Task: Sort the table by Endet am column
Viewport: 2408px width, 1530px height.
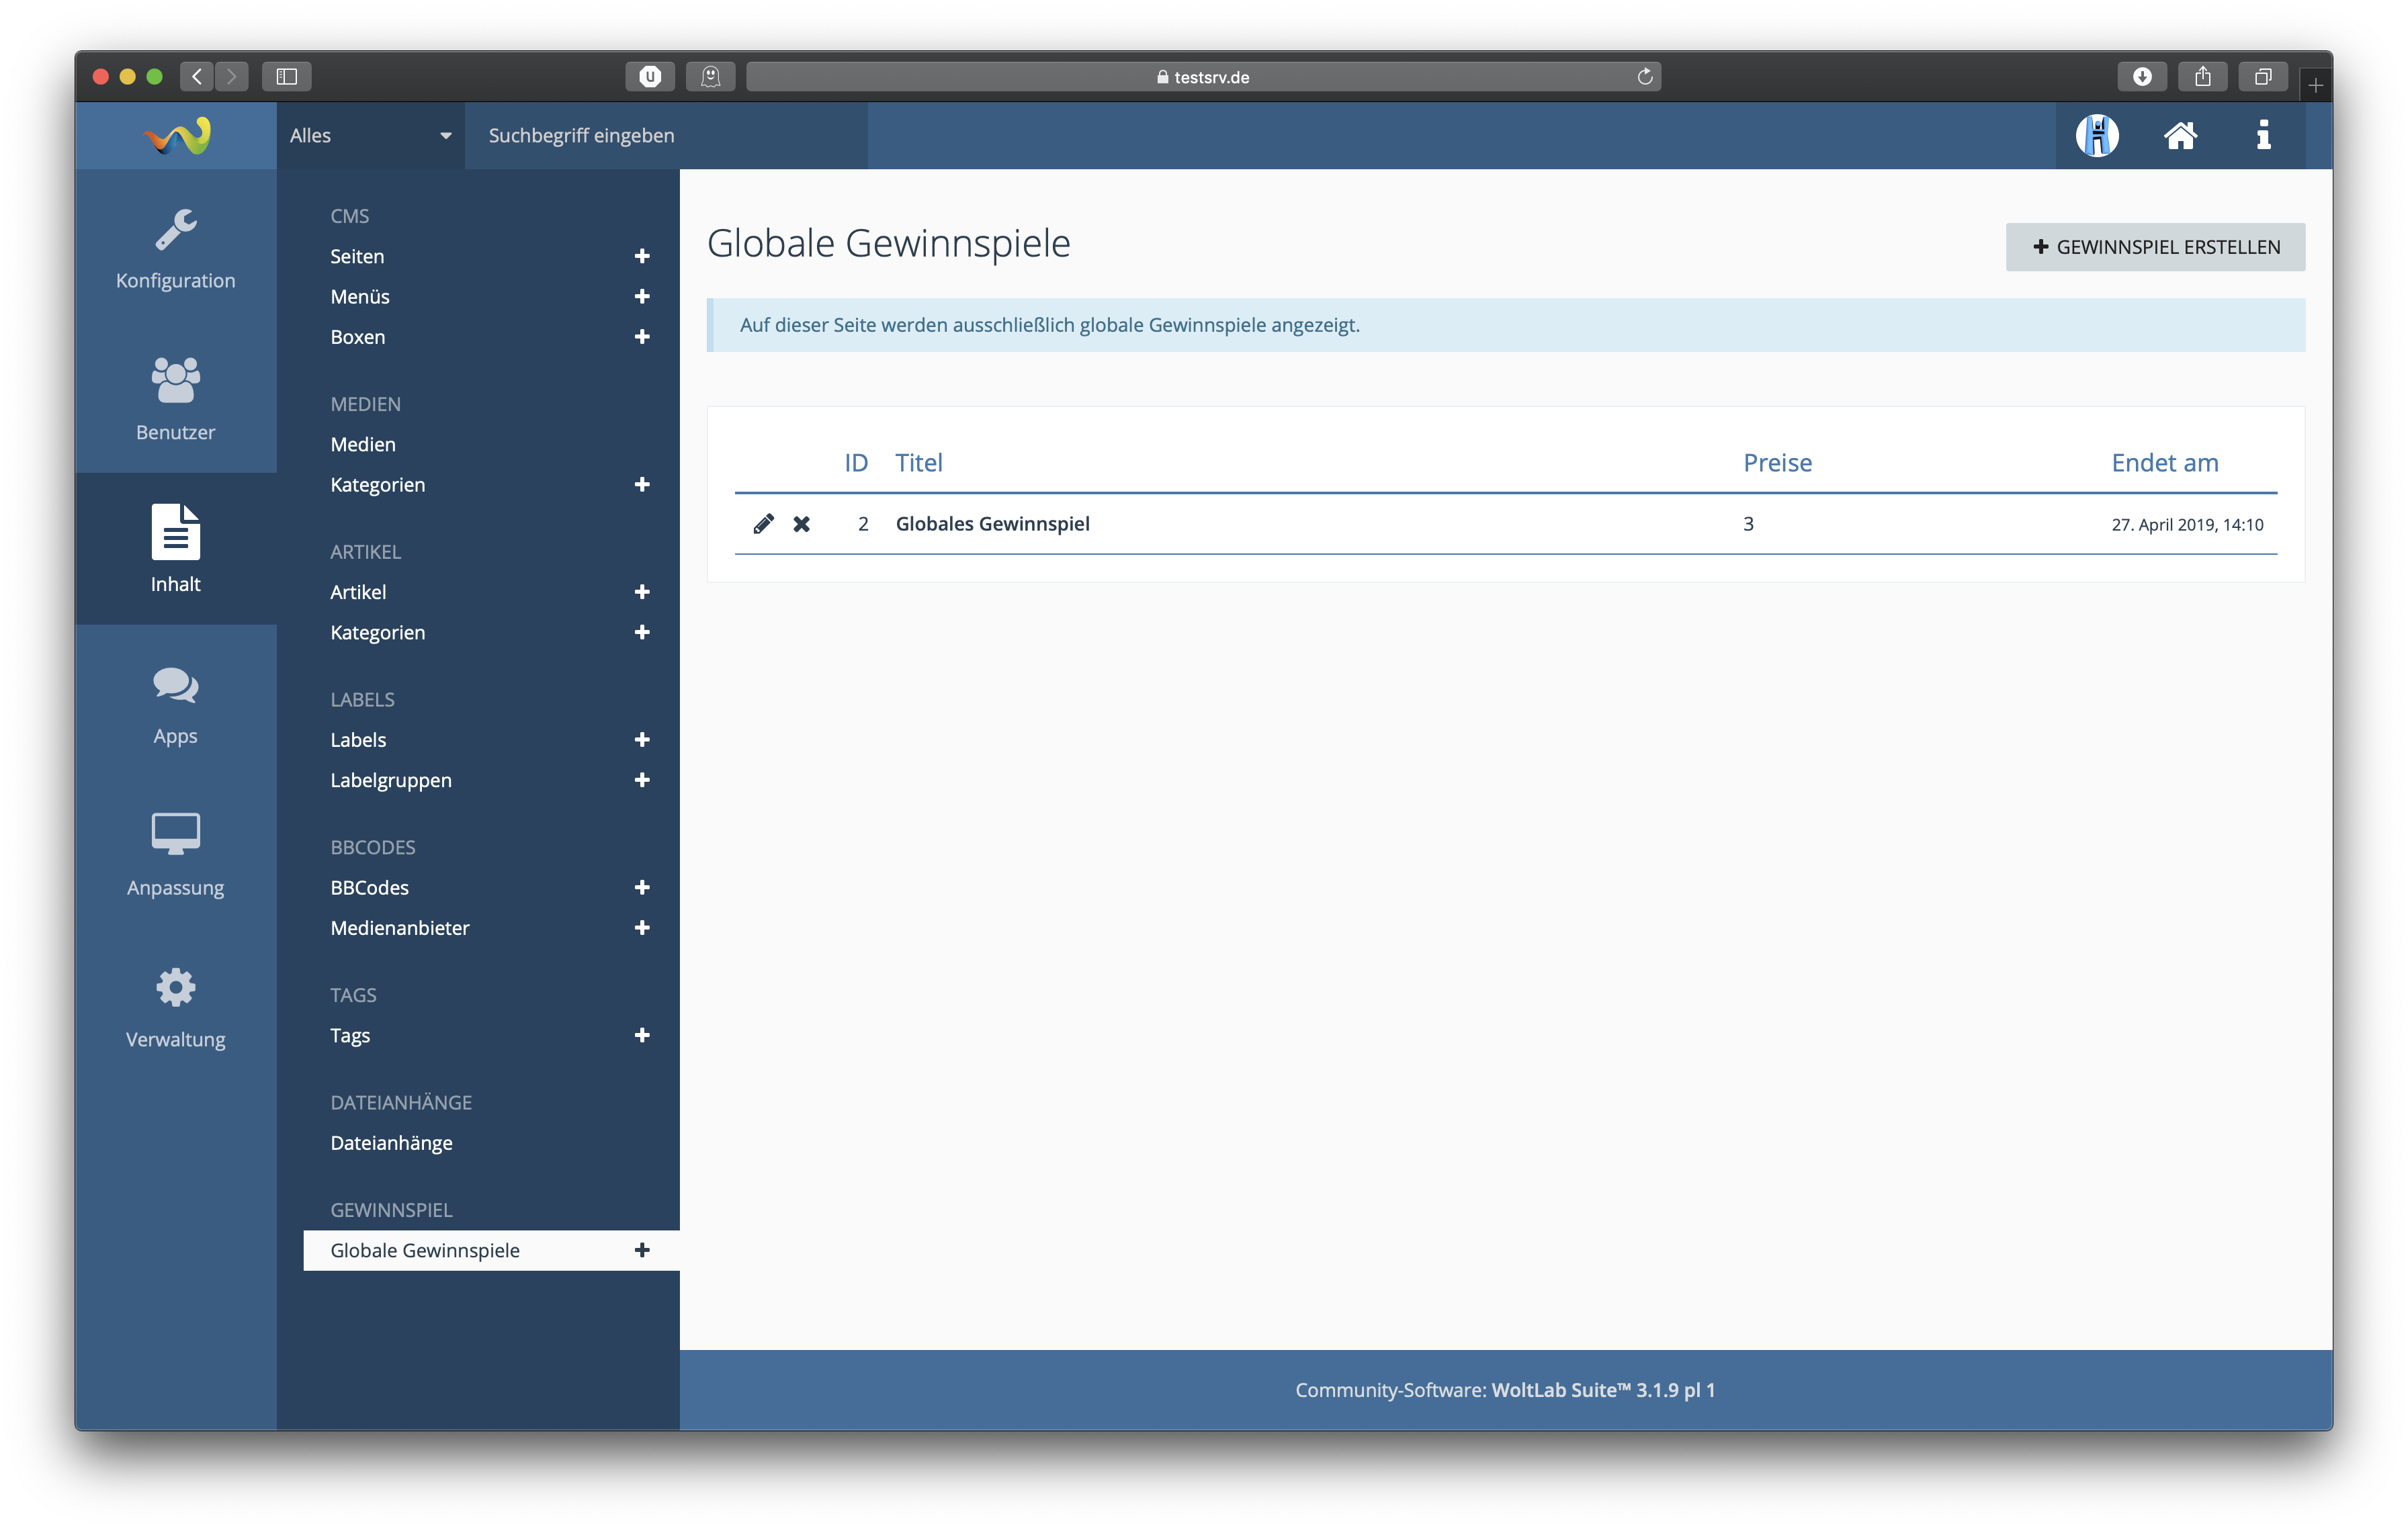Action: (2164, 463)
